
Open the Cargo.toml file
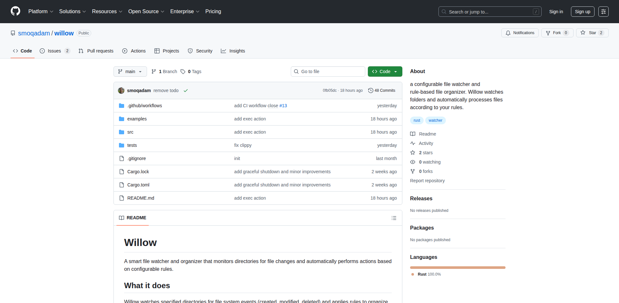138,185
